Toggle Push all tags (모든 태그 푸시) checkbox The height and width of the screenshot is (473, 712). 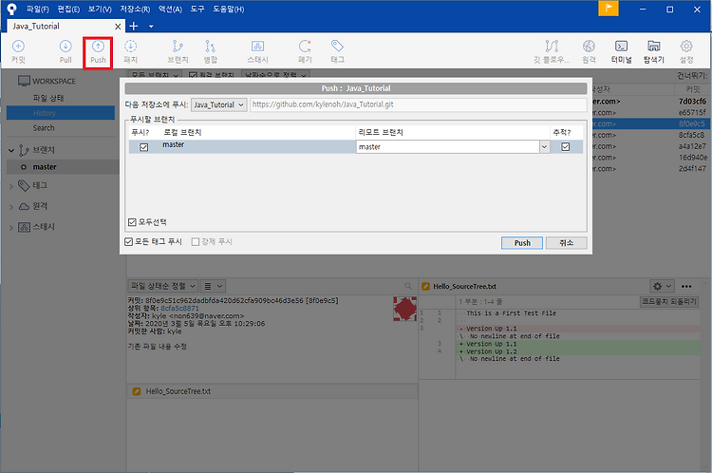tap(128, 242)
